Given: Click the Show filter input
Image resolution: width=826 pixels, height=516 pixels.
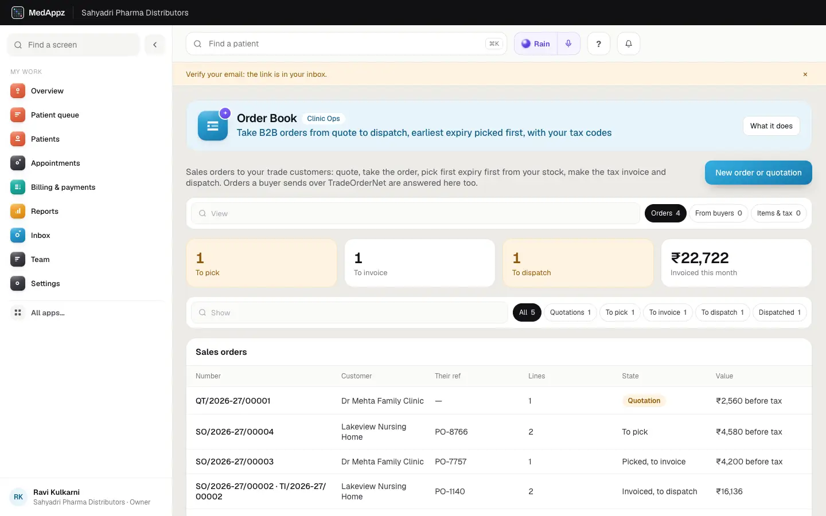Looking at the screenshot, I should point(349,312).
